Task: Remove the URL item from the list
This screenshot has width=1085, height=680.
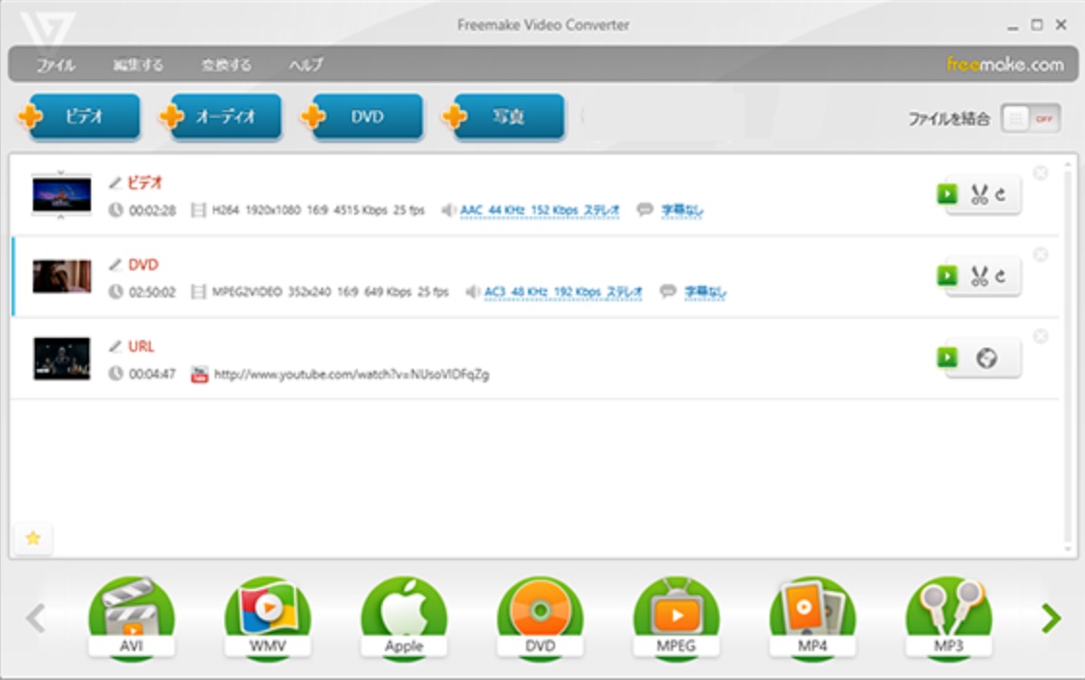Action: coord(1040,336)
